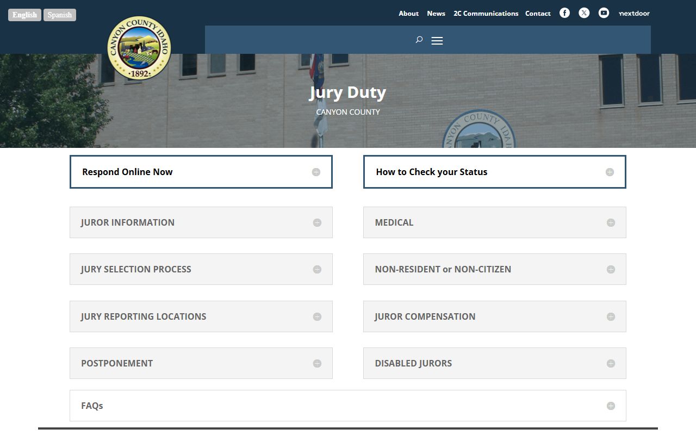Viewport: 696px width, 435px height.
Task: Open the YouTube channel icon
Action: (x=604, y=13)
